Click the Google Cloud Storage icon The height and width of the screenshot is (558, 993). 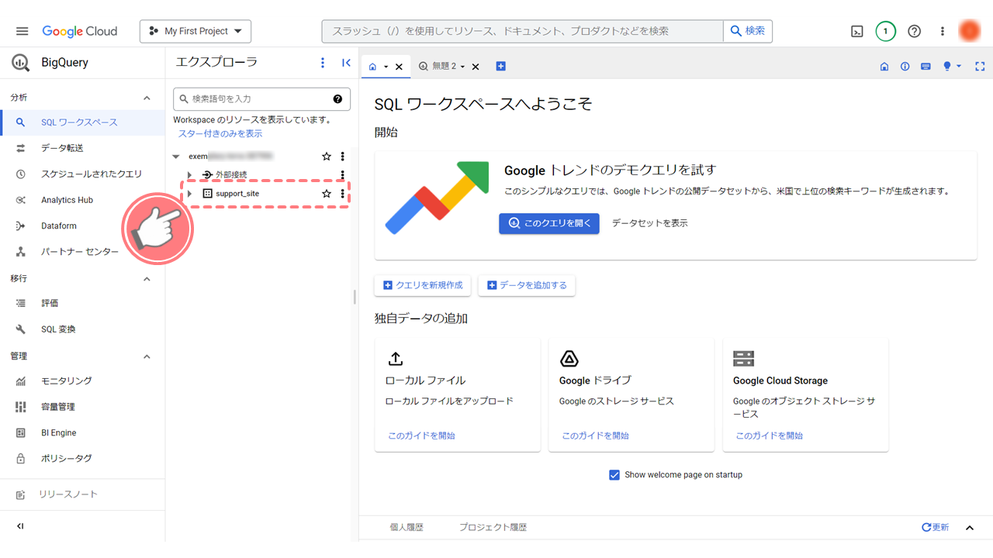[x=743, y=359]
